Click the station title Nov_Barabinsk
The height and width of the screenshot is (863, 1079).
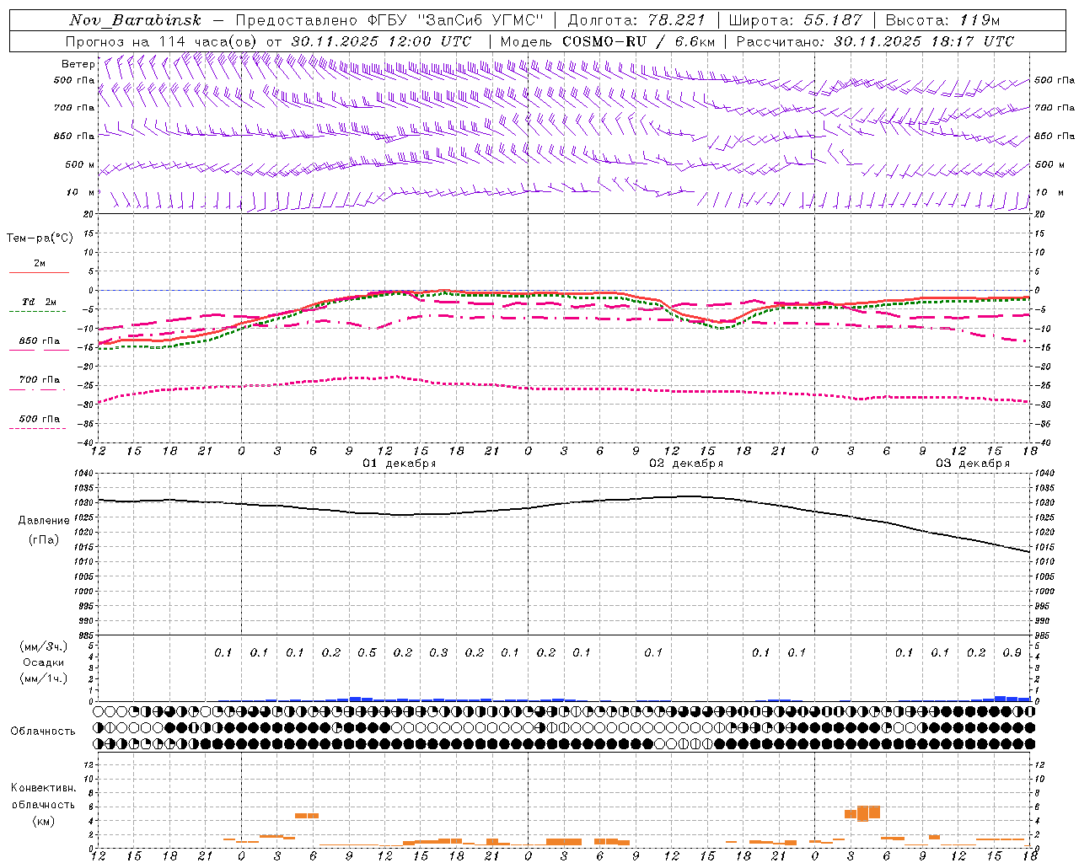[136, 20]
